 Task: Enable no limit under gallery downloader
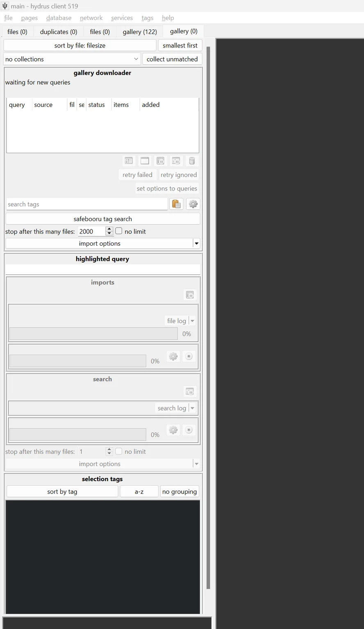(119, 231)
